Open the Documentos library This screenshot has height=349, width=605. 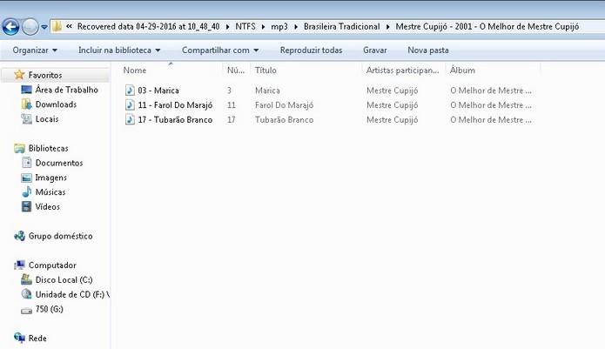(x=59, y=163)
